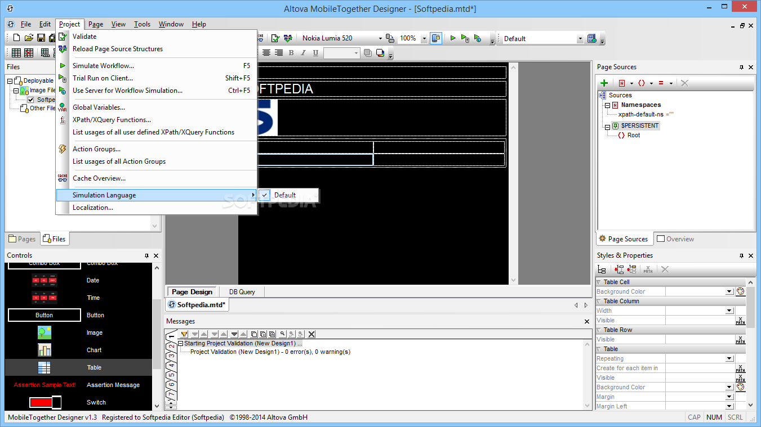This screenshot has width=761, height=427.
Task: Click the red curly braces element icon
Action: (x=641, y=83)
